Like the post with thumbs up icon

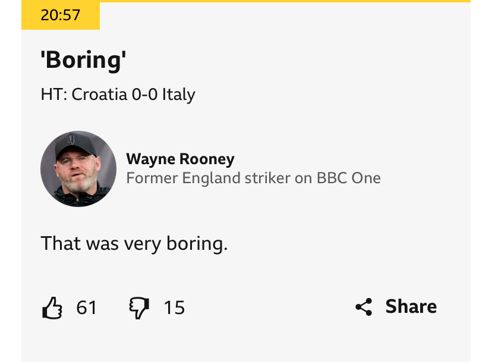coord(52,307)
